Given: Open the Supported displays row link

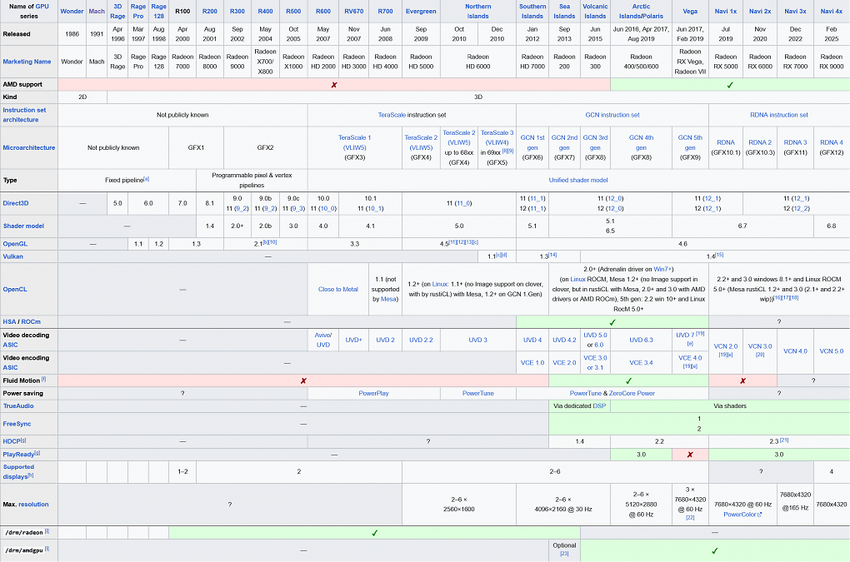Looking at the screenshot, I should [18, 472].
